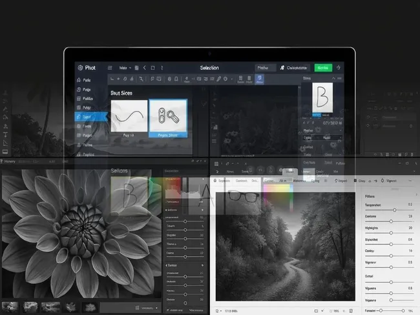Click the Pfielhe button in Phot header

pyautogui.click(x=265, y=68)
